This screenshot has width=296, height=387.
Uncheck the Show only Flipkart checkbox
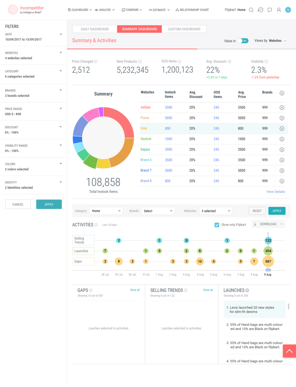[217, 225]
